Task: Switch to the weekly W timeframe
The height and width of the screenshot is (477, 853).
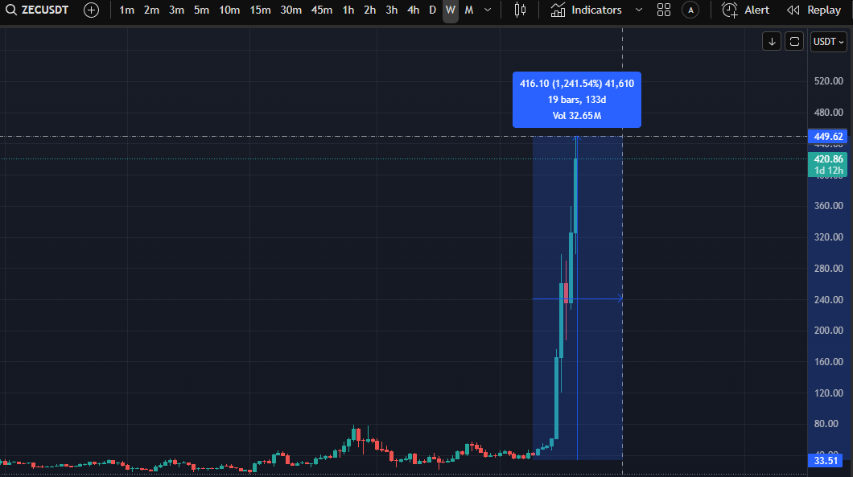Action: click(451, 10)
